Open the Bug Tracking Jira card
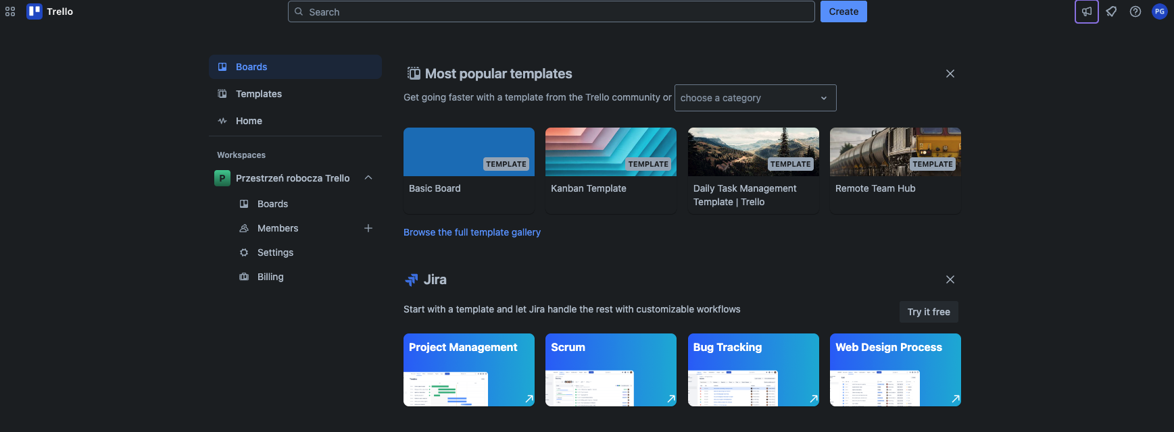Screen dimensions: 1174x432 [x=754, y=370]
